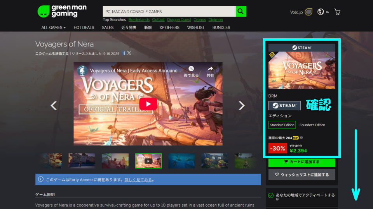Screen dimensions: 373x209
Task: Expand the ALL GAMES dropdown menu
Action: [x=53, y=27]
